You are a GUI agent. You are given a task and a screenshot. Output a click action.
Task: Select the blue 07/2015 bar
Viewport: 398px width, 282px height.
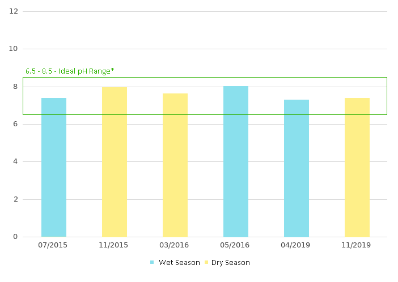pyautogui.click(x=54, y=167)
